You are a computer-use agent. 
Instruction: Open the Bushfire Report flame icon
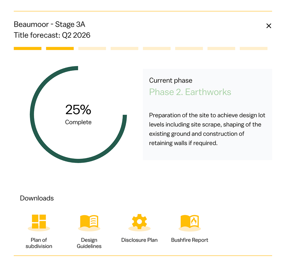point(190,222)
